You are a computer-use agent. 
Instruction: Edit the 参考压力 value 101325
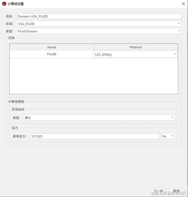click(x=95, y=136)
